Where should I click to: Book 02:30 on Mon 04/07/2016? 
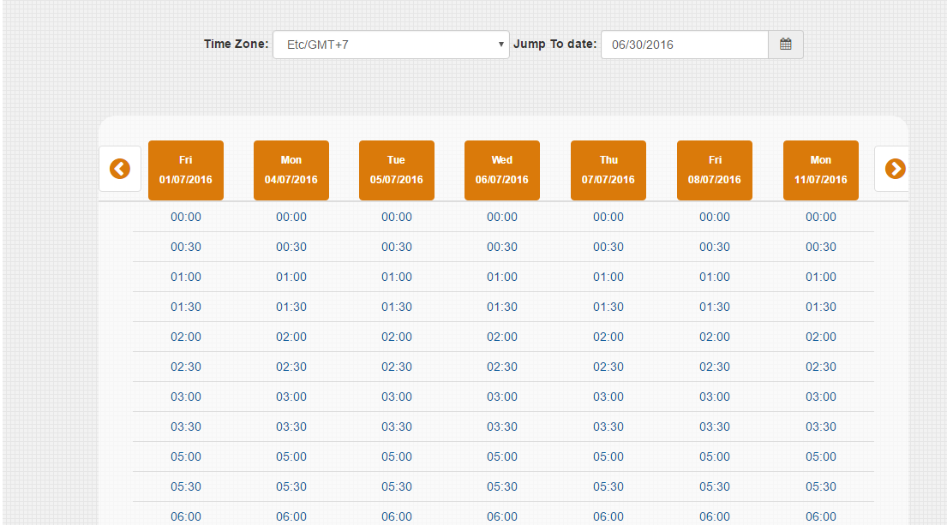[x=291, y=367]
